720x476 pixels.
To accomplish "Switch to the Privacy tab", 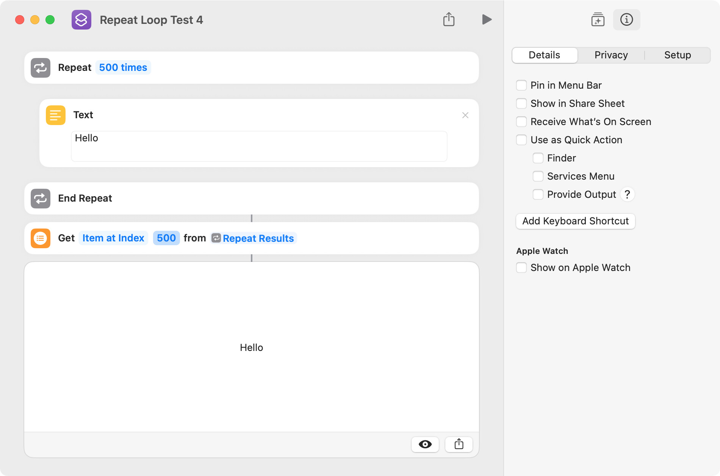I will (611, 55).
